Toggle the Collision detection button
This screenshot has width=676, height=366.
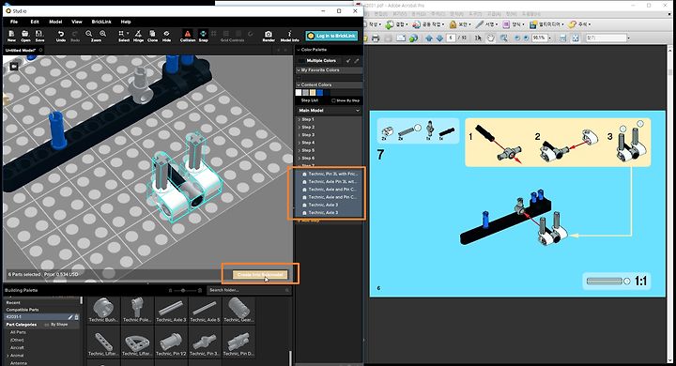[188, 36]
